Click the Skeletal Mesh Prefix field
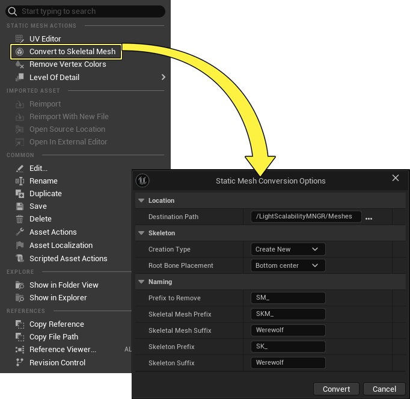410x399 pixels. pyautogui.click(x=288, y=314)
